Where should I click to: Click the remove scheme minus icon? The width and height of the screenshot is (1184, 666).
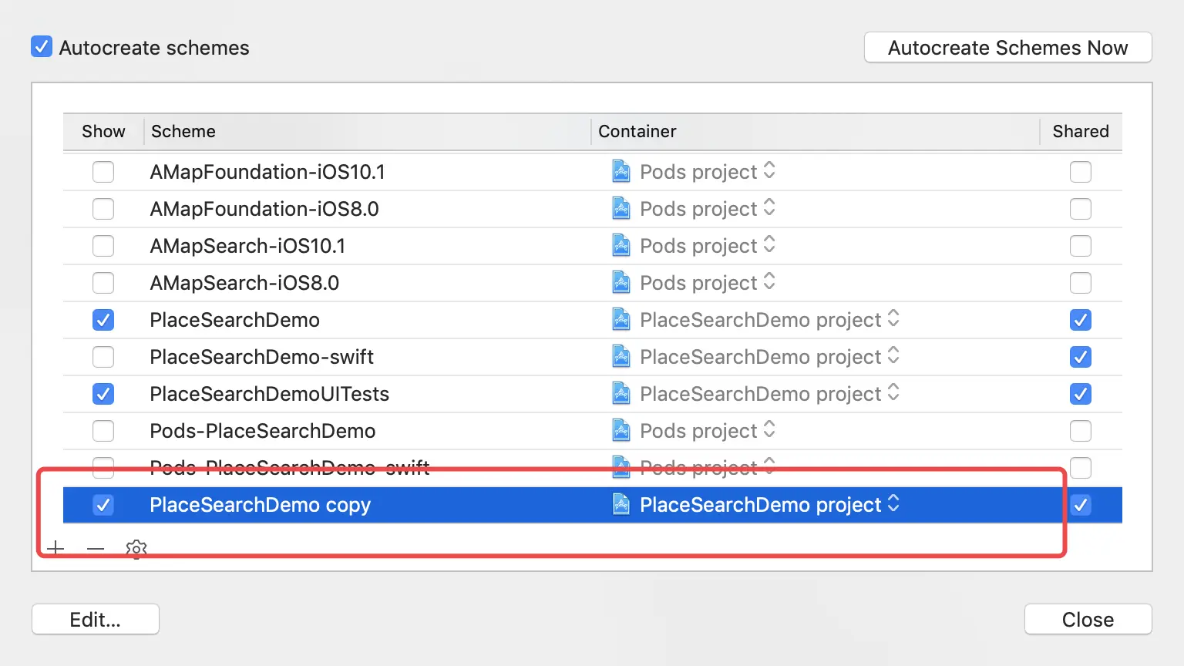(96, 548)
